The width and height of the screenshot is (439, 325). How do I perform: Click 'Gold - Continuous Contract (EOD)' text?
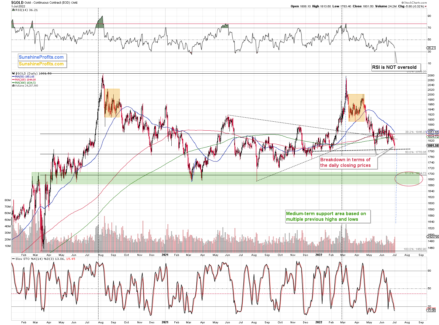pyautogui.click(x=47, y=3)
